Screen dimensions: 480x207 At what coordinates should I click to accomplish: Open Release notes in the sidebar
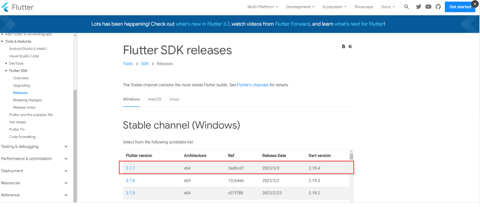click(x=24, y=107)
